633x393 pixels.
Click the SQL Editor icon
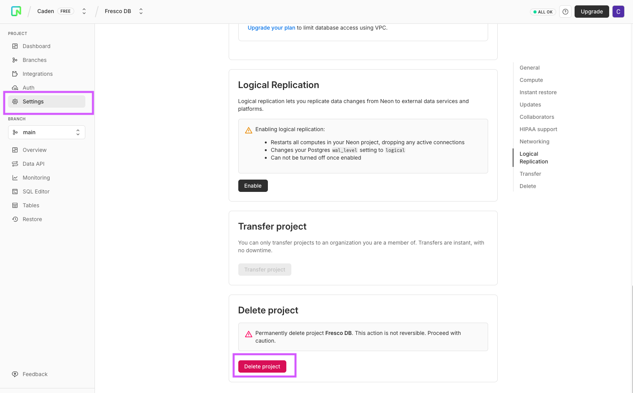coord(15,192)
